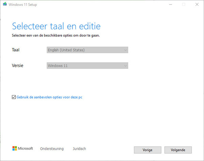Open the Juridisch legal link
The image size is (204, 161).
[79, 149]
